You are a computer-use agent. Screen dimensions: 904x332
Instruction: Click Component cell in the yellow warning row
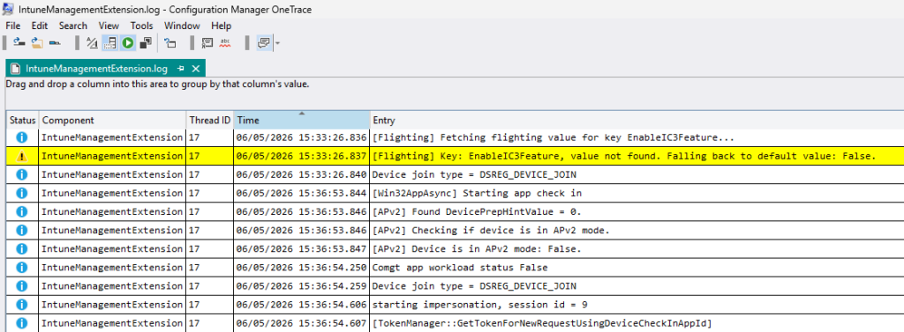tap(112, 156)
